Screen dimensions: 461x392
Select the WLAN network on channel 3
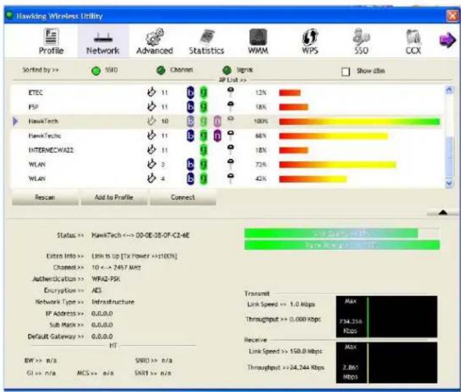(227, 164)
